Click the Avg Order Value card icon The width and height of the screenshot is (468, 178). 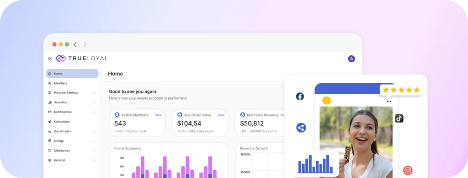[180, 115]
